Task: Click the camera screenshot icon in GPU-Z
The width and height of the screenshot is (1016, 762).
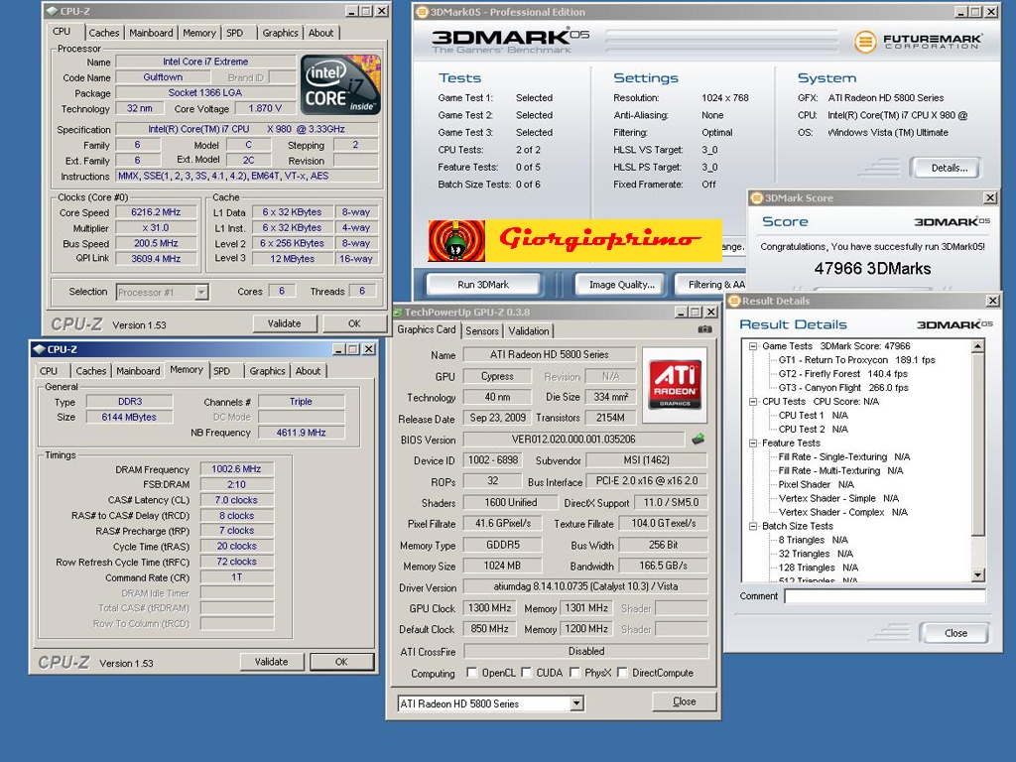Action: 704,329
